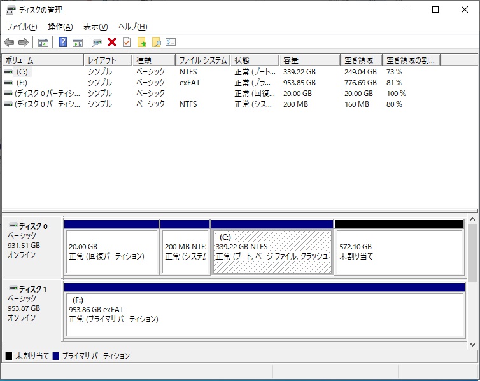480x381 pixels.
Task: Click the checklist settings toolbar icon
Action: pyautogui.click(x=171, y=42)
